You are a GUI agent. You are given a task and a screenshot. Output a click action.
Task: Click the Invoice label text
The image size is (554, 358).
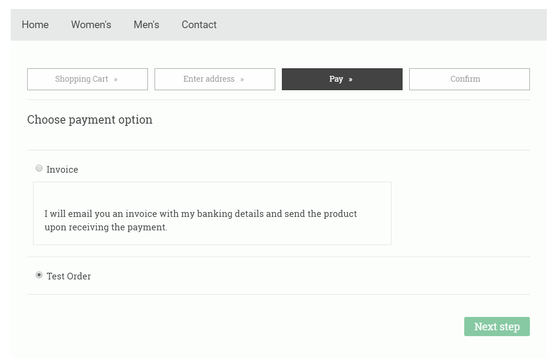click(x=62, y=170)
